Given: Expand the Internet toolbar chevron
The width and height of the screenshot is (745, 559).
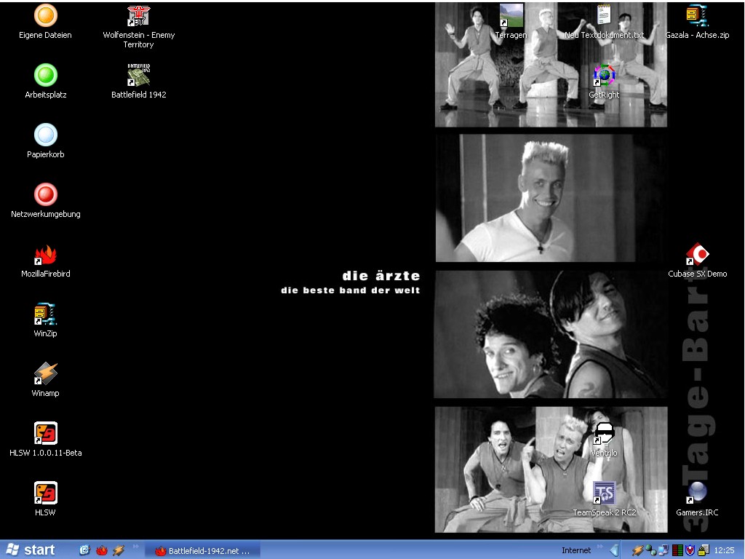Looking at the screenshot, I should click(599, 547).
